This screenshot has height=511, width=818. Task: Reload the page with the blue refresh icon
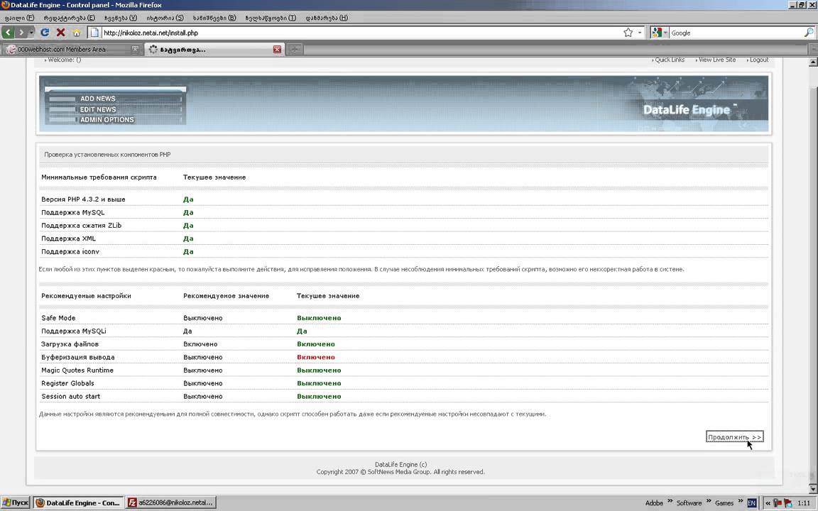tap(45, 33)
